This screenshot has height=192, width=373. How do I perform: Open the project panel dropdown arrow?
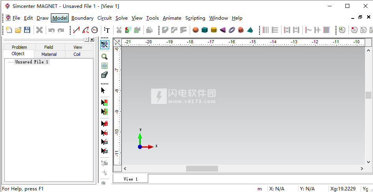point(87,39)
